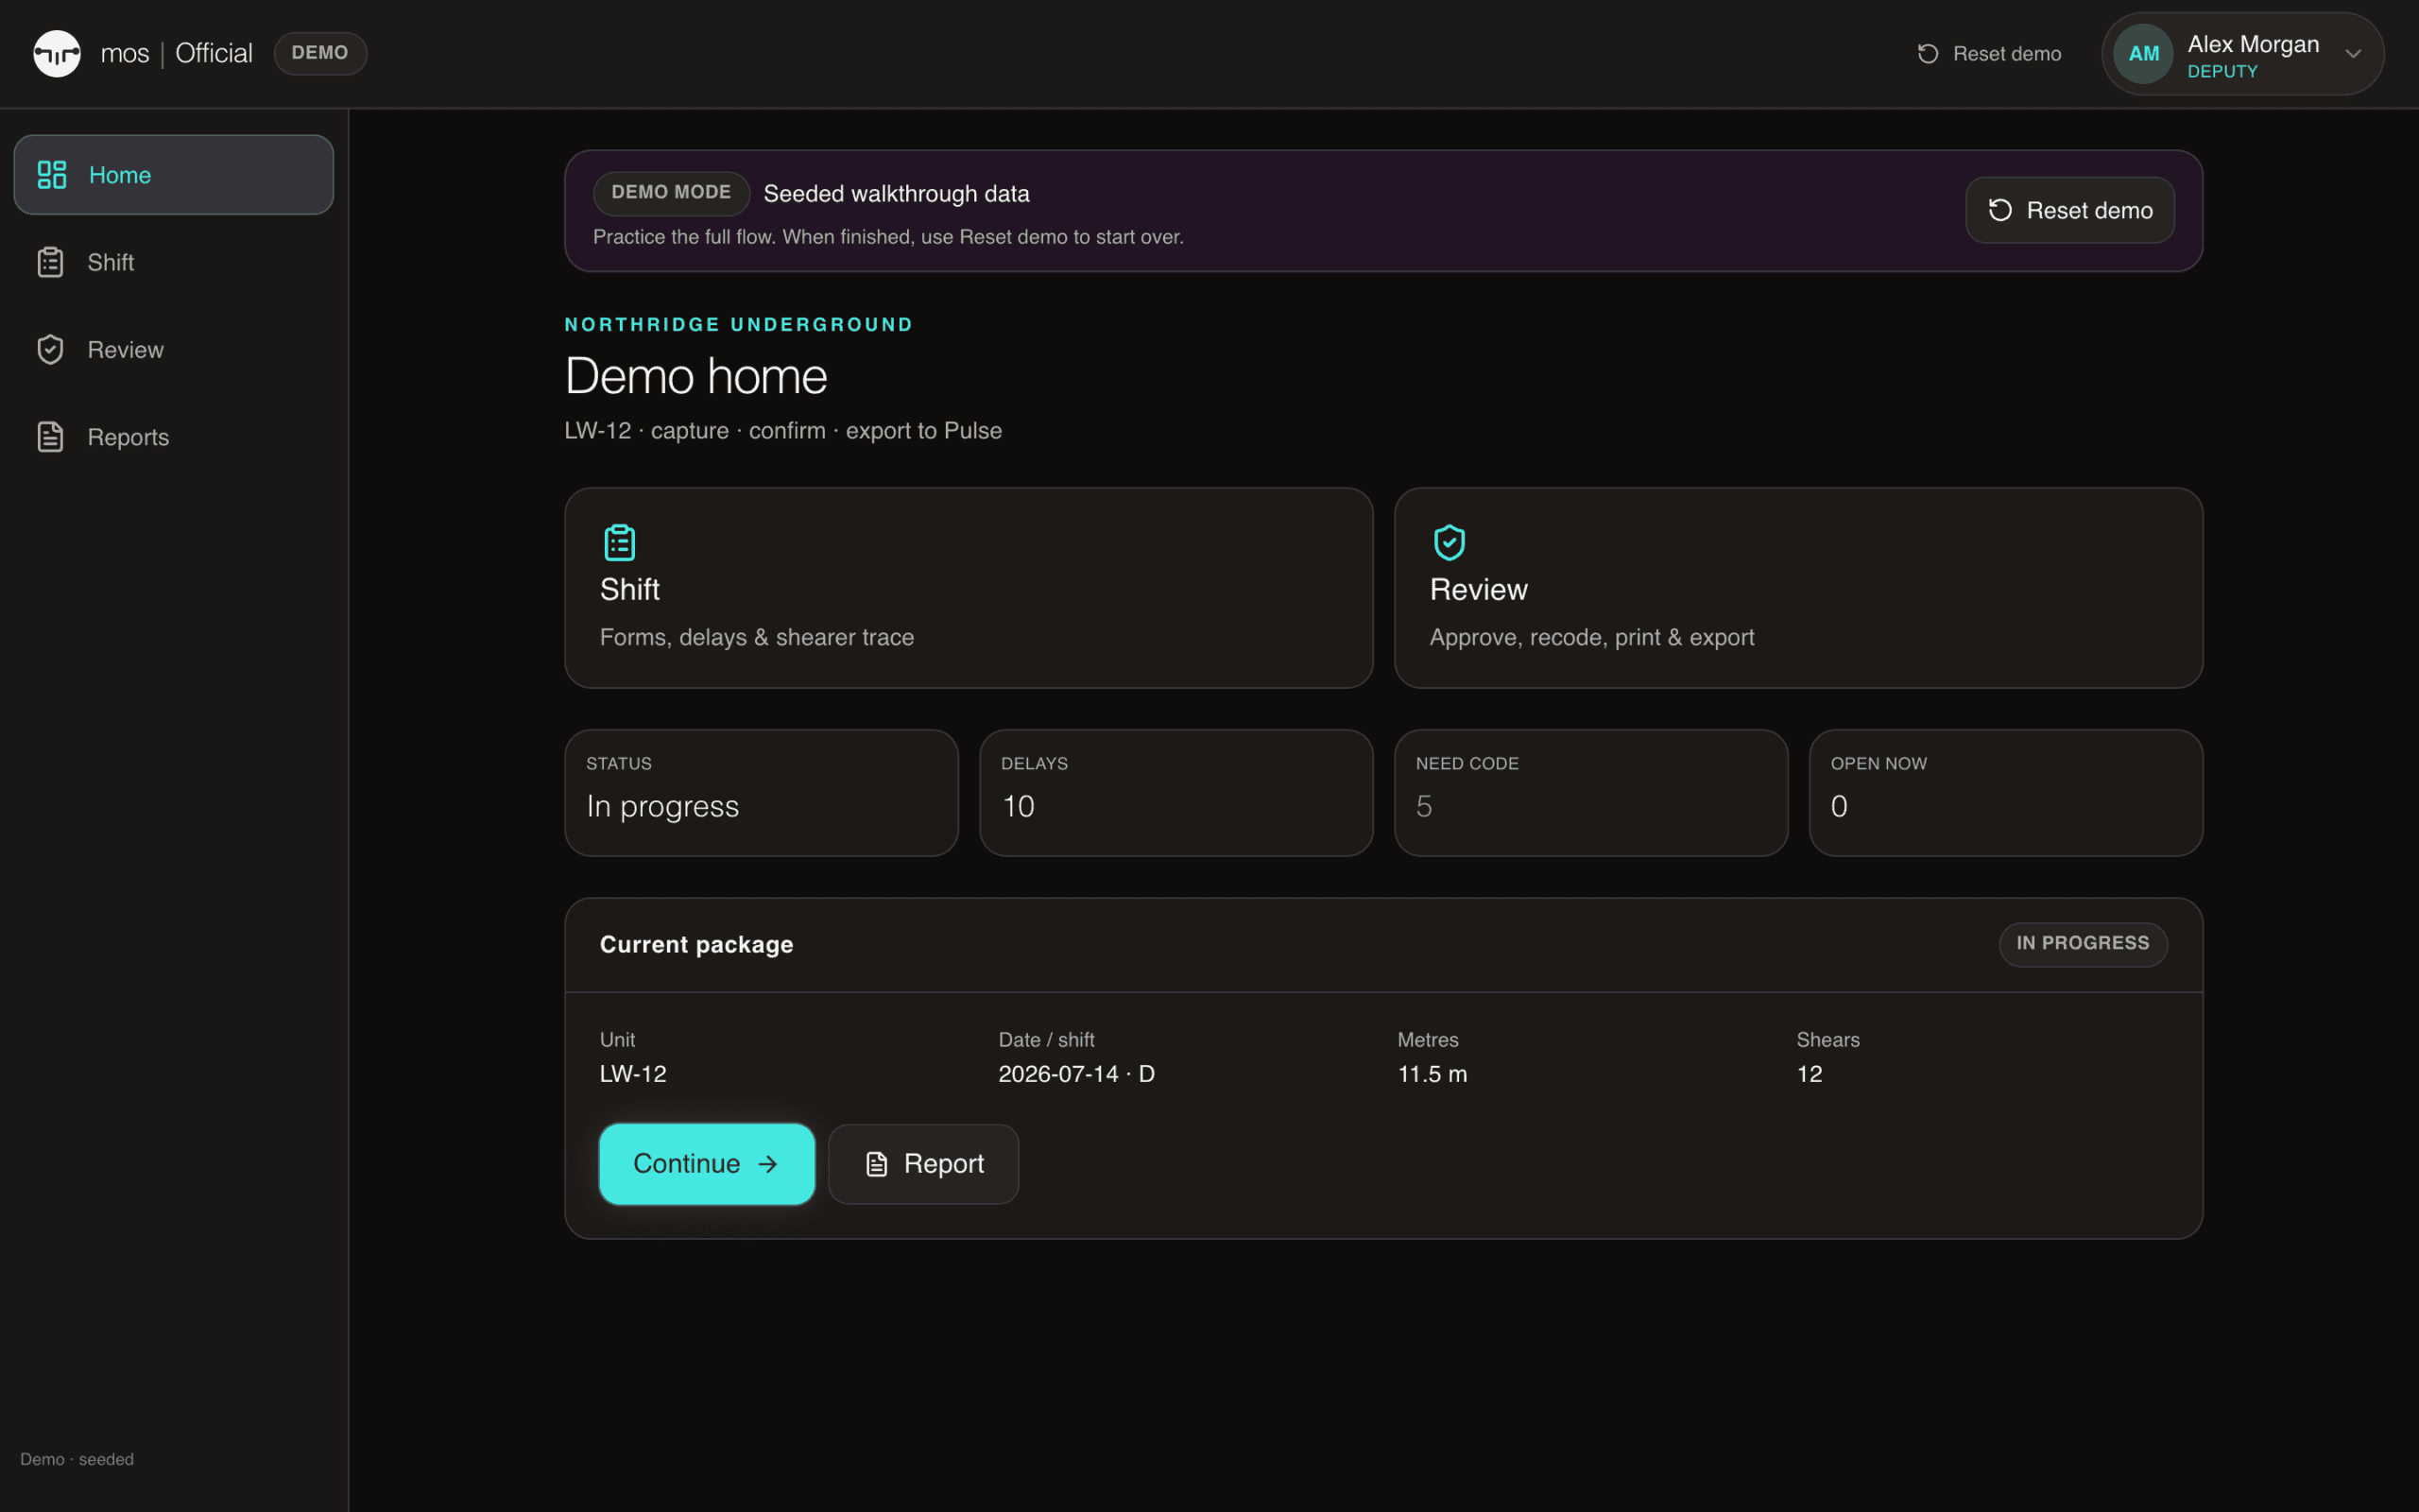Select the Need Code 5 tile

[1591, 793]
